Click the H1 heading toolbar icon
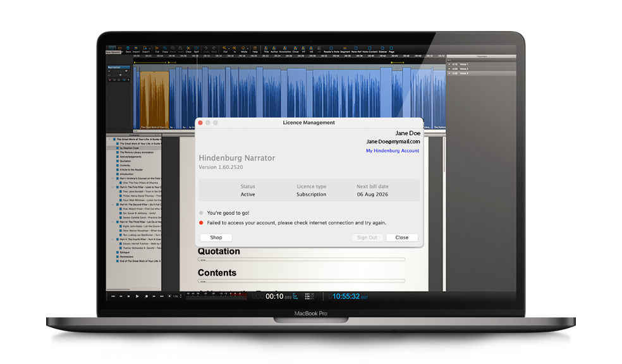 point(303,49)
